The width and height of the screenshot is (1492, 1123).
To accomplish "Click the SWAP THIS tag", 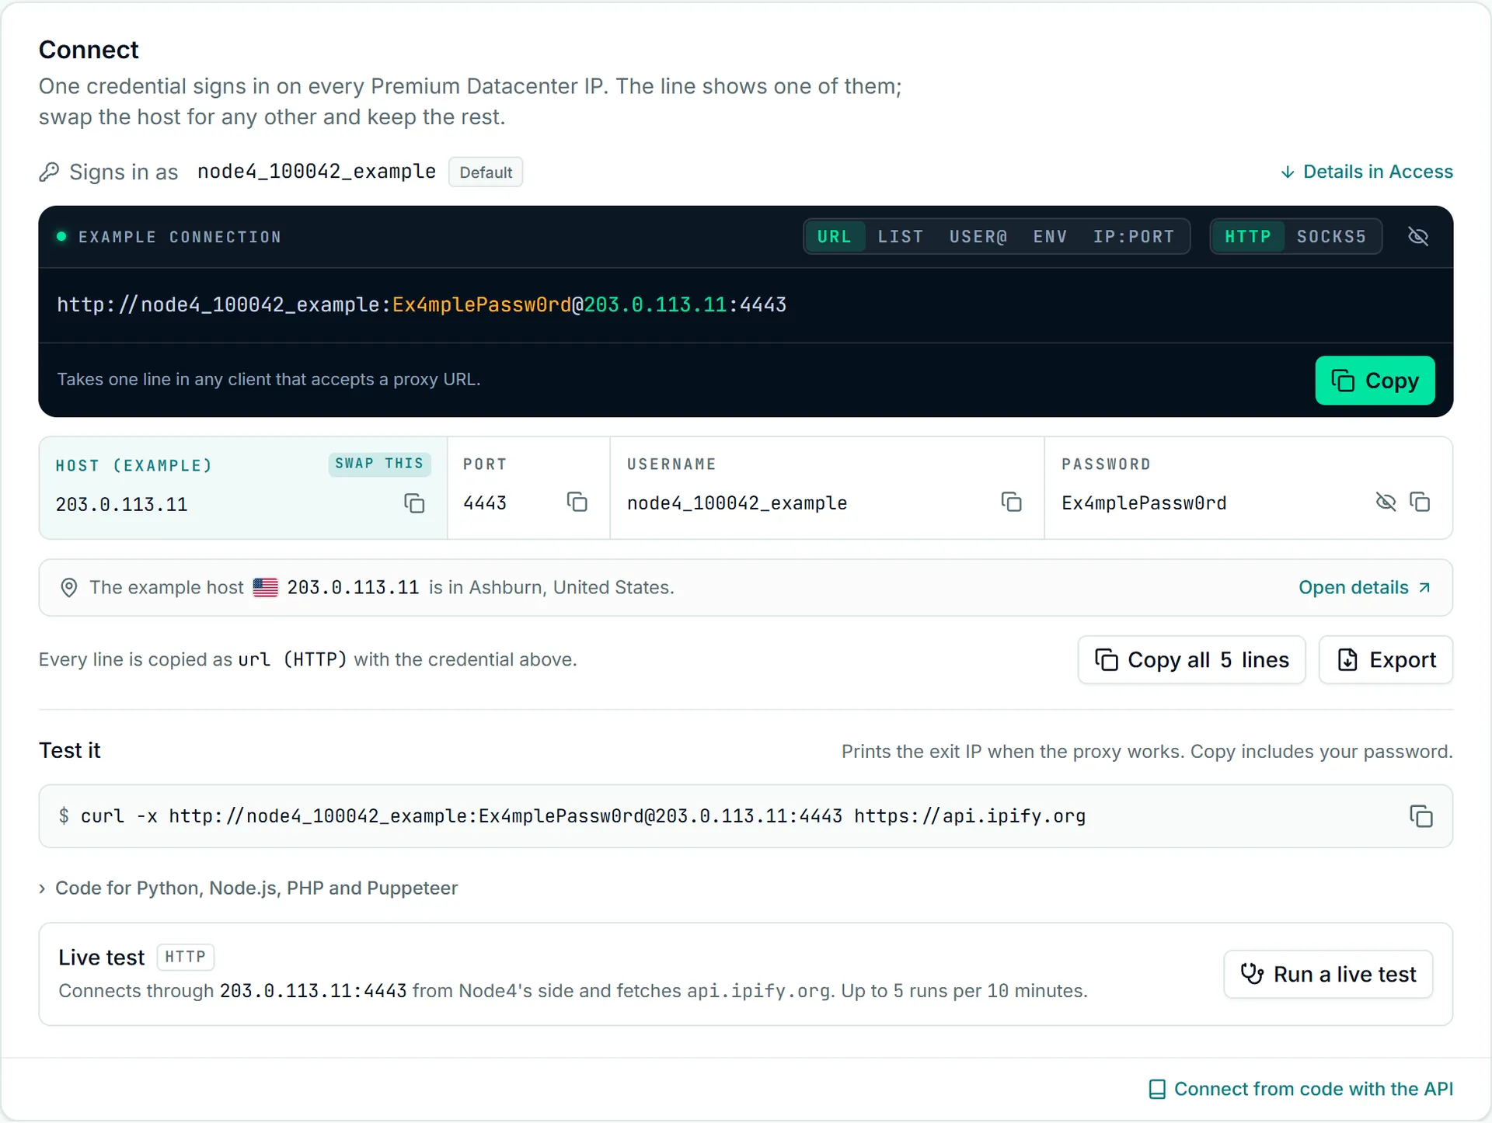I will click(379, 464).
